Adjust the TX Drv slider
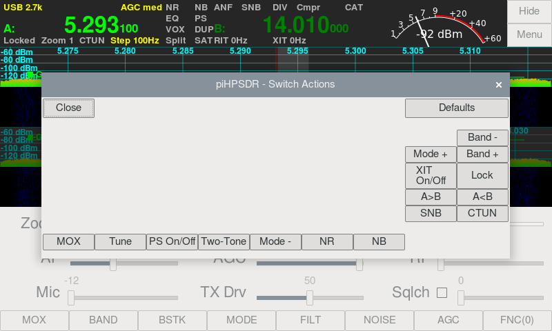Viewport: 552px width, 331px height. coord(310,297)
